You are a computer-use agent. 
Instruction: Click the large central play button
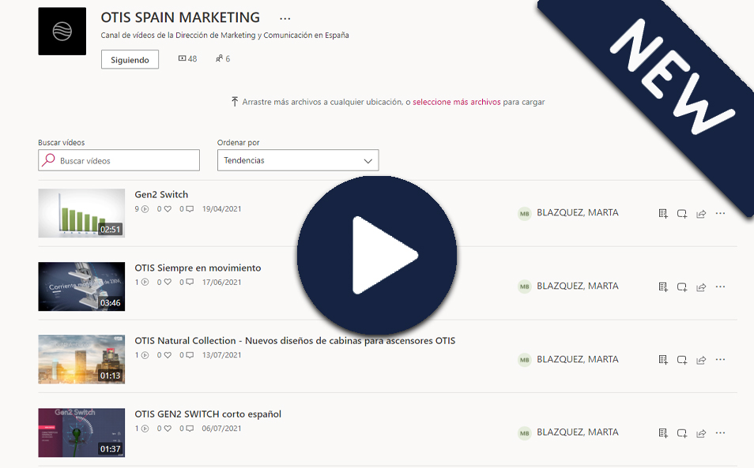(377, 256)
